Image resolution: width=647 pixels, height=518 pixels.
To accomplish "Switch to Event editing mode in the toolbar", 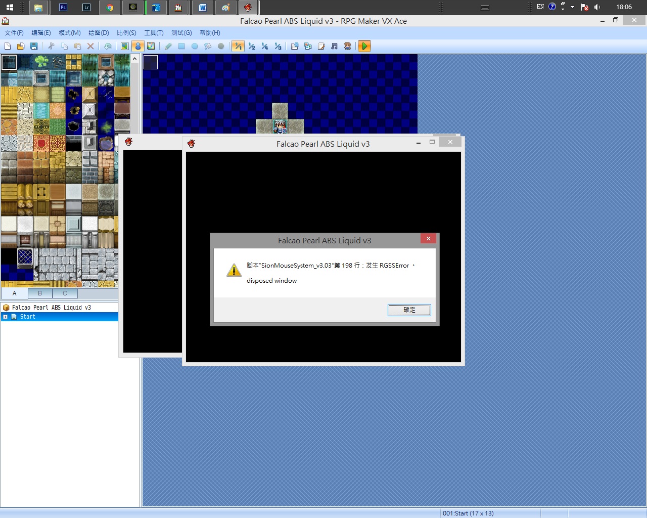I will [137, 46].
